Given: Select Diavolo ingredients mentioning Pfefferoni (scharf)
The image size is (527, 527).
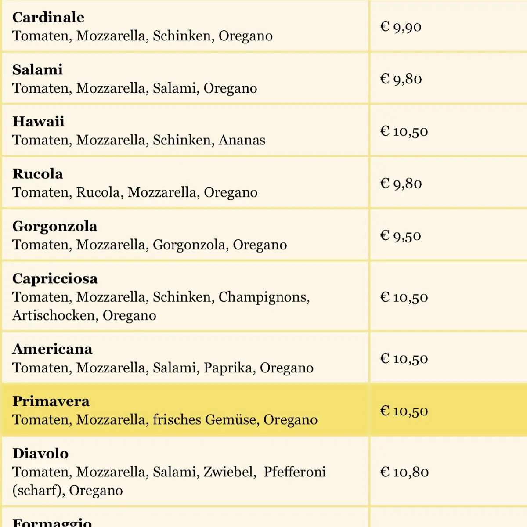Looking at the screenshot, I should (169, 481).
